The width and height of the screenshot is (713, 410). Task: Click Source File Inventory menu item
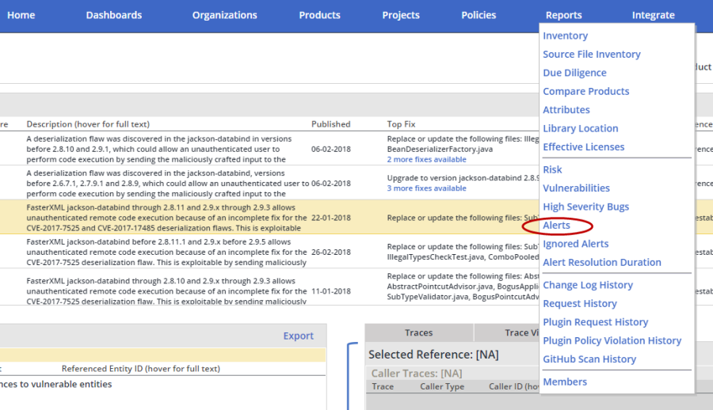[x=591, y=54]
